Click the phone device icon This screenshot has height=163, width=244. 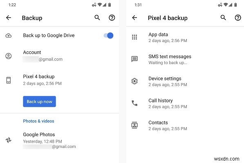point(9,80)
